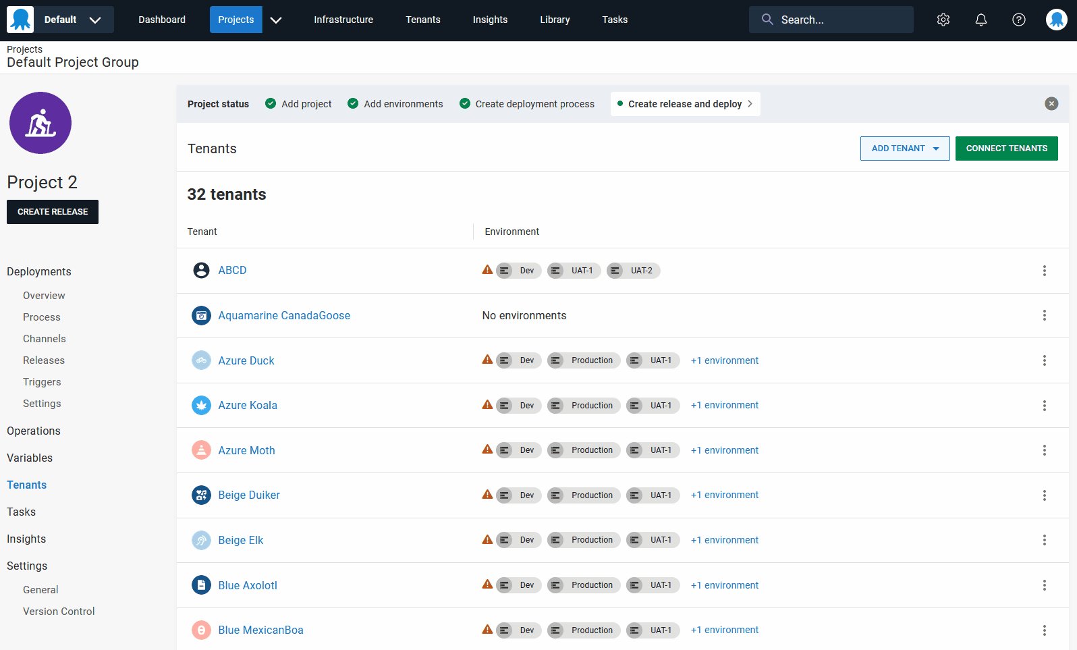
Task: Open Version Control settings in sidebar
Action: [x=59, y=612]
